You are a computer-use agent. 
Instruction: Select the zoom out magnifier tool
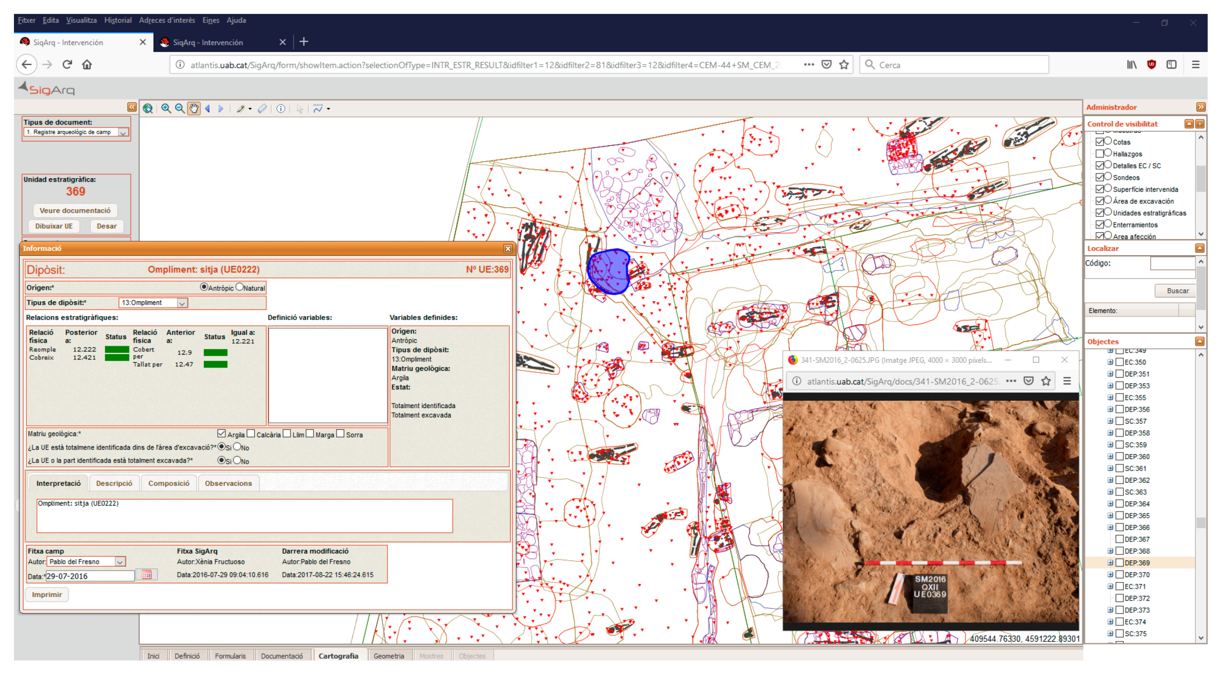coord(180,109)
